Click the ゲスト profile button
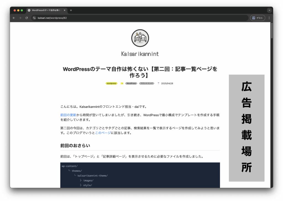The image size is (283, 201). click(258, 18)
